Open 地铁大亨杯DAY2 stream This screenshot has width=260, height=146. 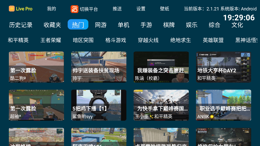click(x=224, y=67)
